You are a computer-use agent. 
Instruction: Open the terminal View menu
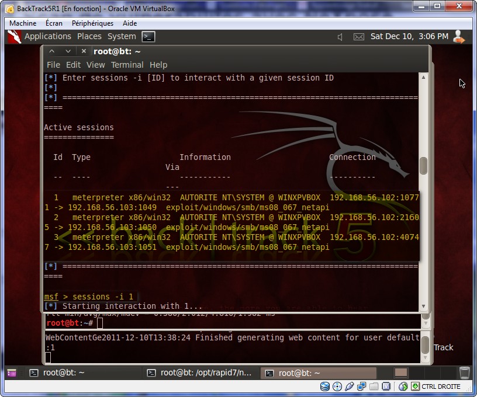[95, 65]
